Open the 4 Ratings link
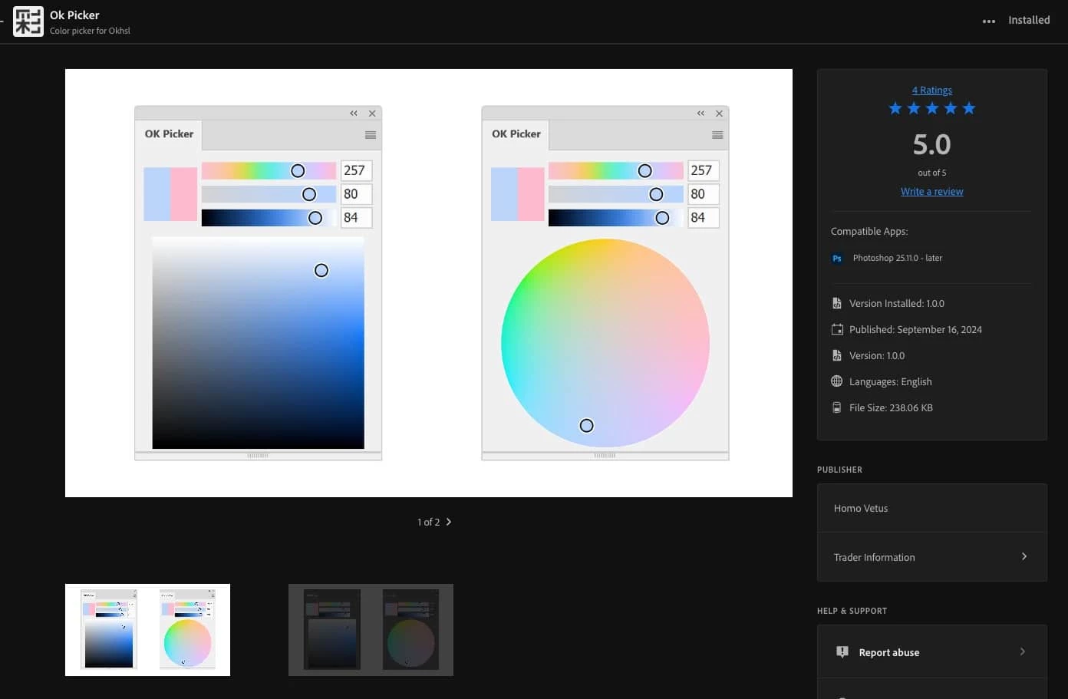1068x699 pixels. click(931, 90)
